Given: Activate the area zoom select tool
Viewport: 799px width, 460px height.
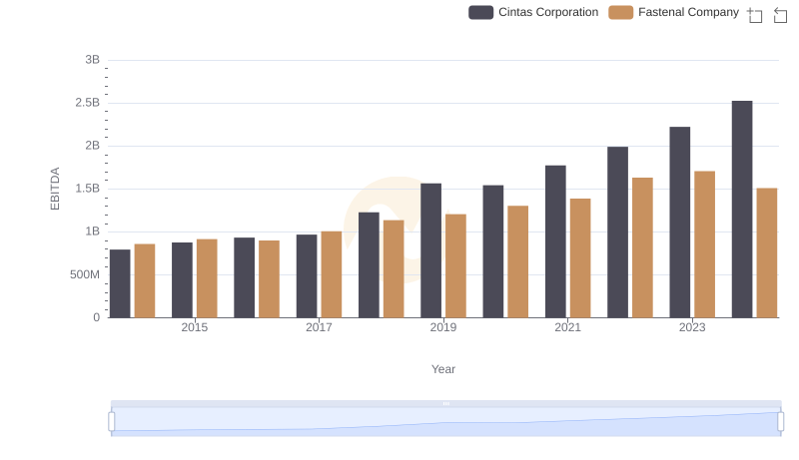Looking at the screenshot, I should (x=755, y=14).
